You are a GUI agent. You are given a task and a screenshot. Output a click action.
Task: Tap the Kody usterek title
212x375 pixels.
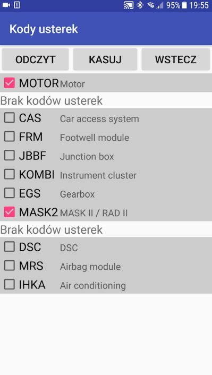[44, 29]
